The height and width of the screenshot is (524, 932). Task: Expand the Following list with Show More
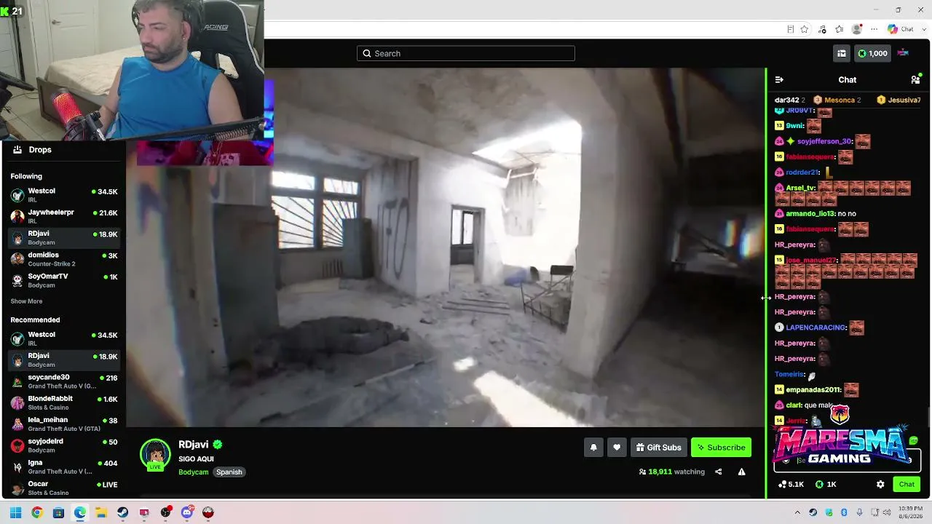26,301
